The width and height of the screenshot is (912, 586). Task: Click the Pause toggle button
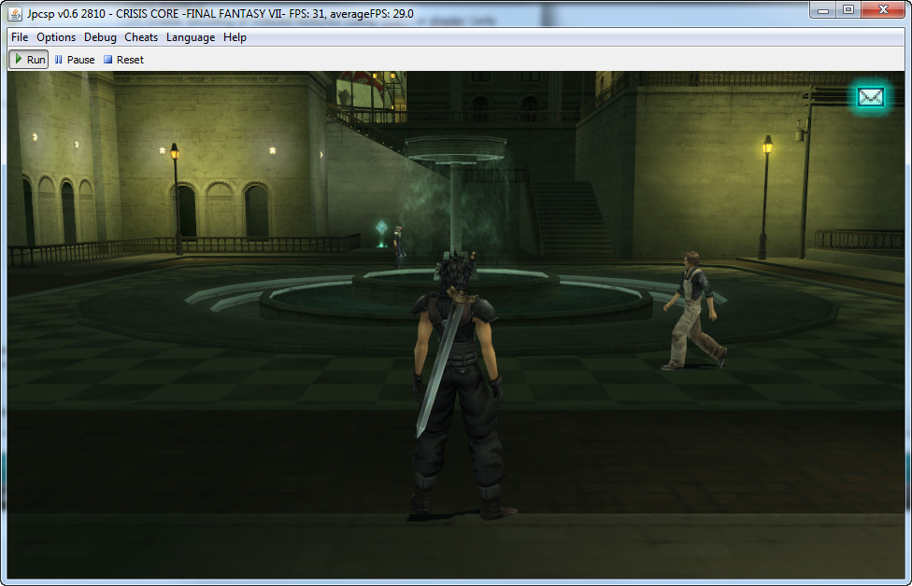click(x=75, y=59)
